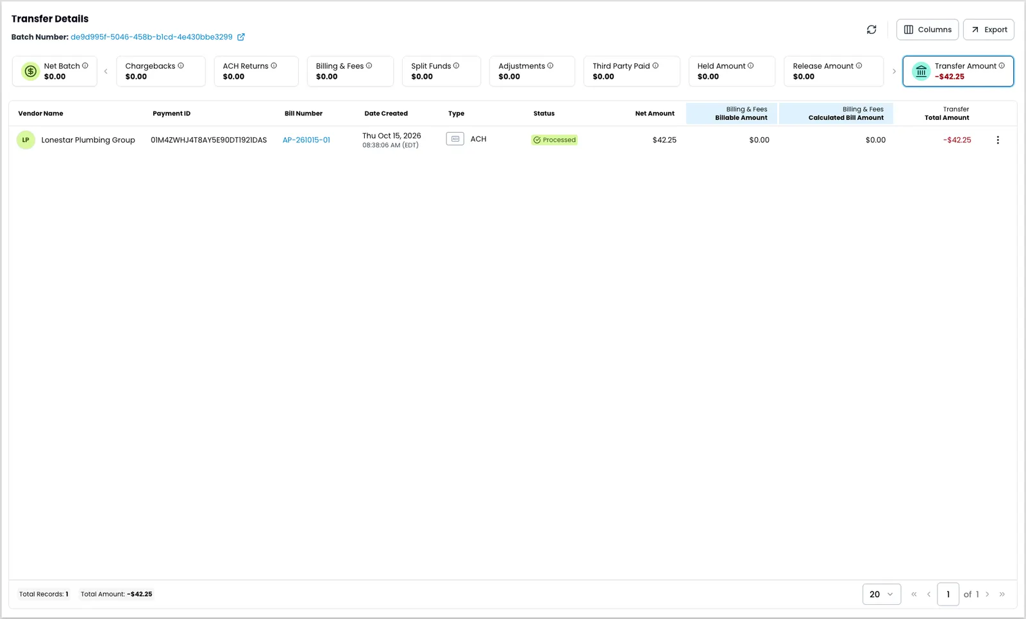Open batch number external link icon
The width and height of the screenshot is (1026, 619).
[241, 37]
